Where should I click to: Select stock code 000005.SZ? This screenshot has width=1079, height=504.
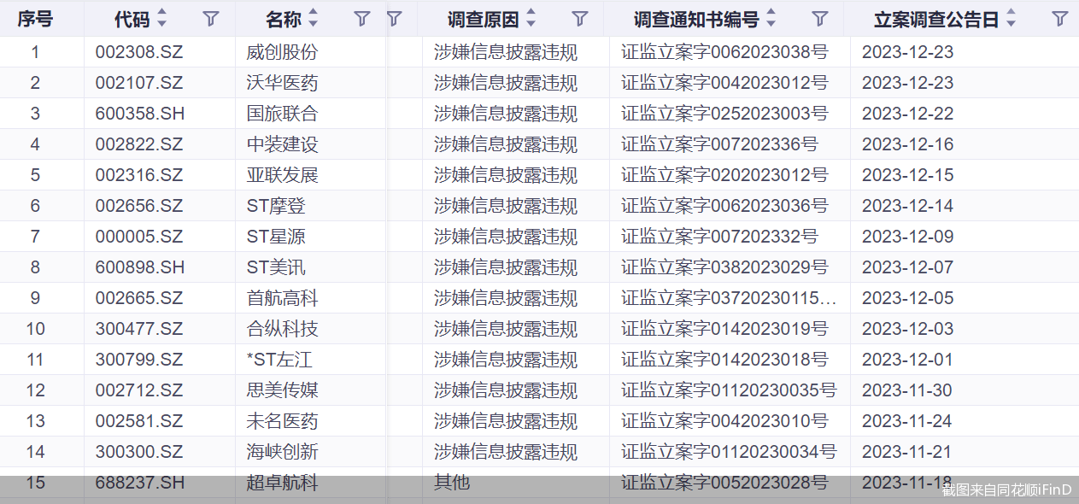click(139, 237)
